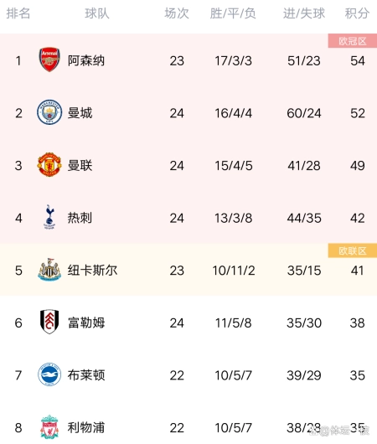Select the 进/失球 column header
Screen dimensions: 377x444
click(x=304, y=13)
